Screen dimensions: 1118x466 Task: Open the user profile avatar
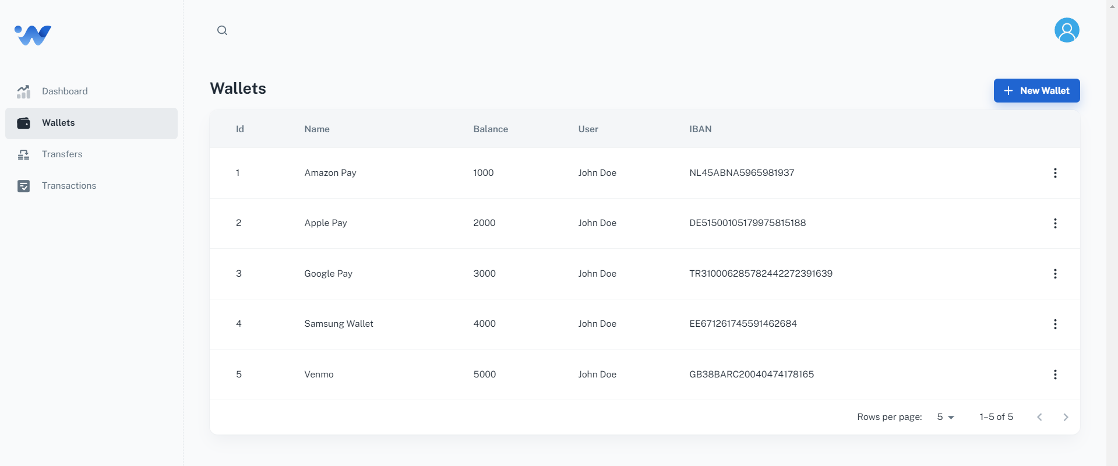pyautogui.click(x=1067, y=30)
